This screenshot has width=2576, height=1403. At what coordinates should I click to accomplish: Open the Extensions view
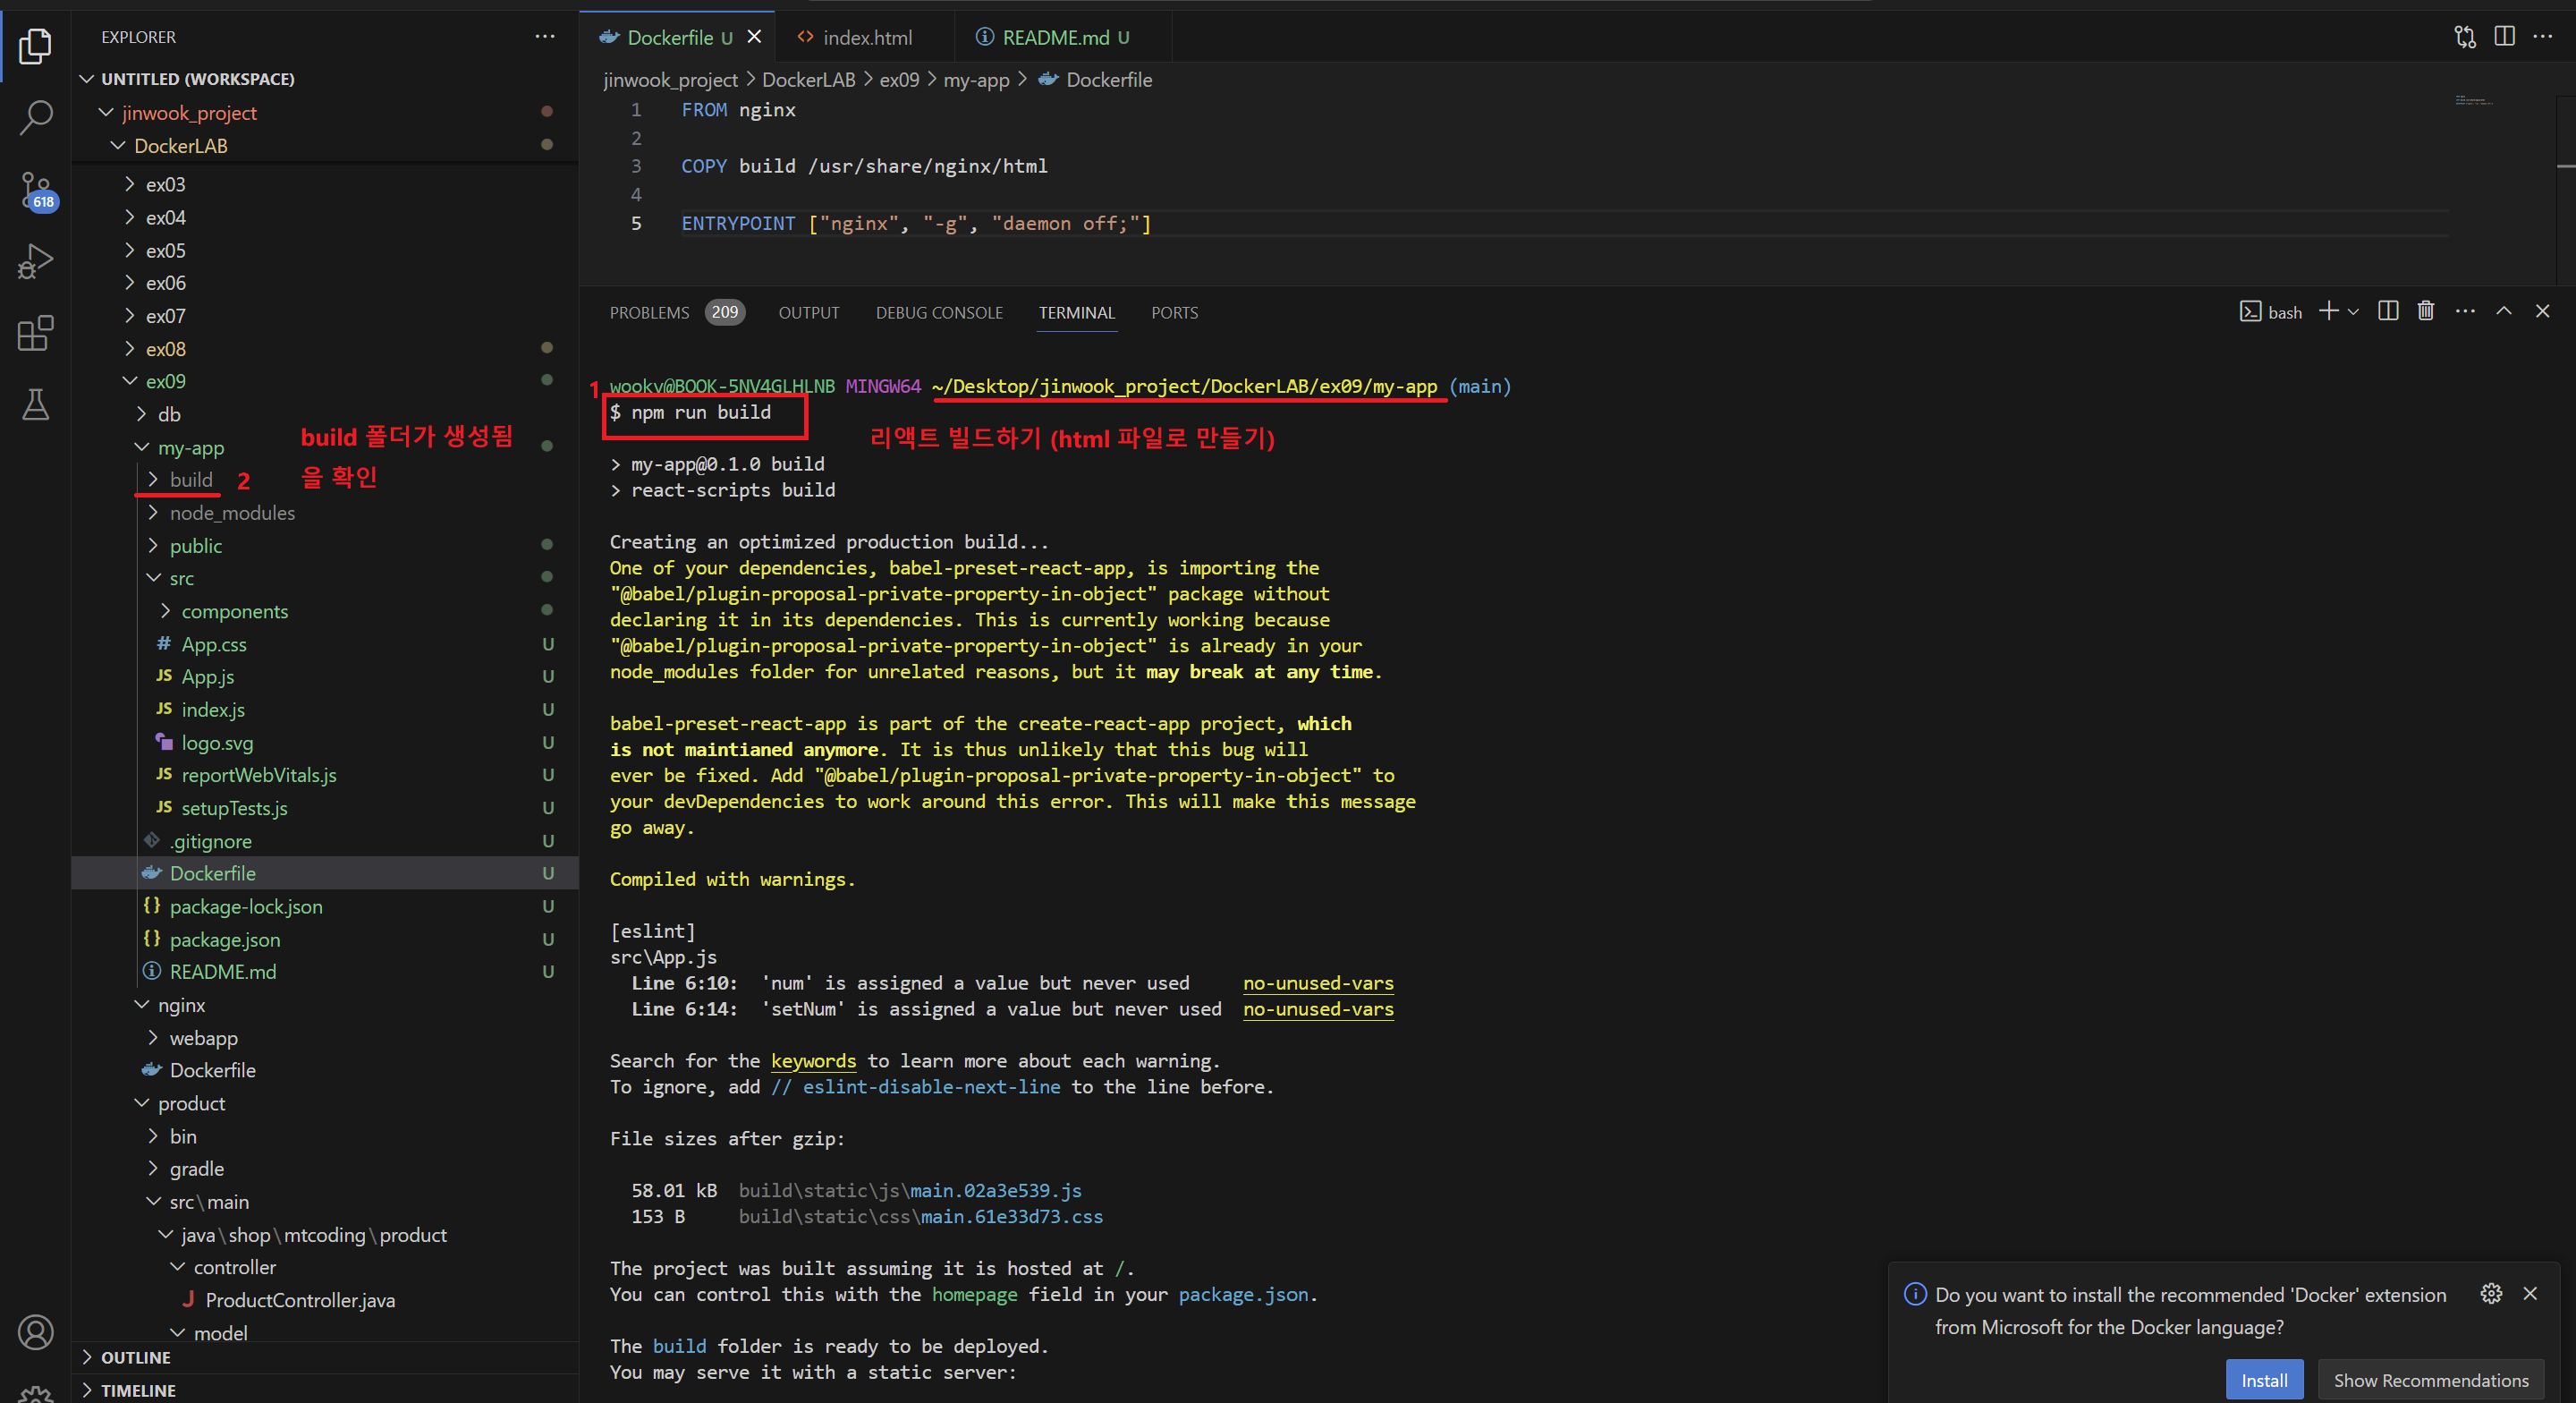point(36,333)
